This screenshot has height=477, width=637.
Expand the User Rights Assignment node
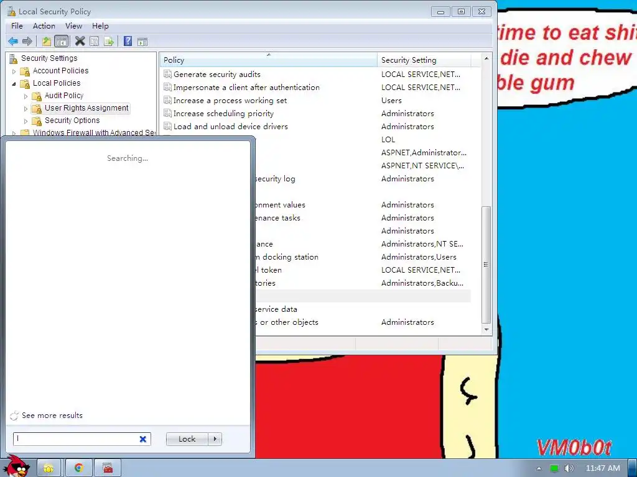[x=26, y=109]
